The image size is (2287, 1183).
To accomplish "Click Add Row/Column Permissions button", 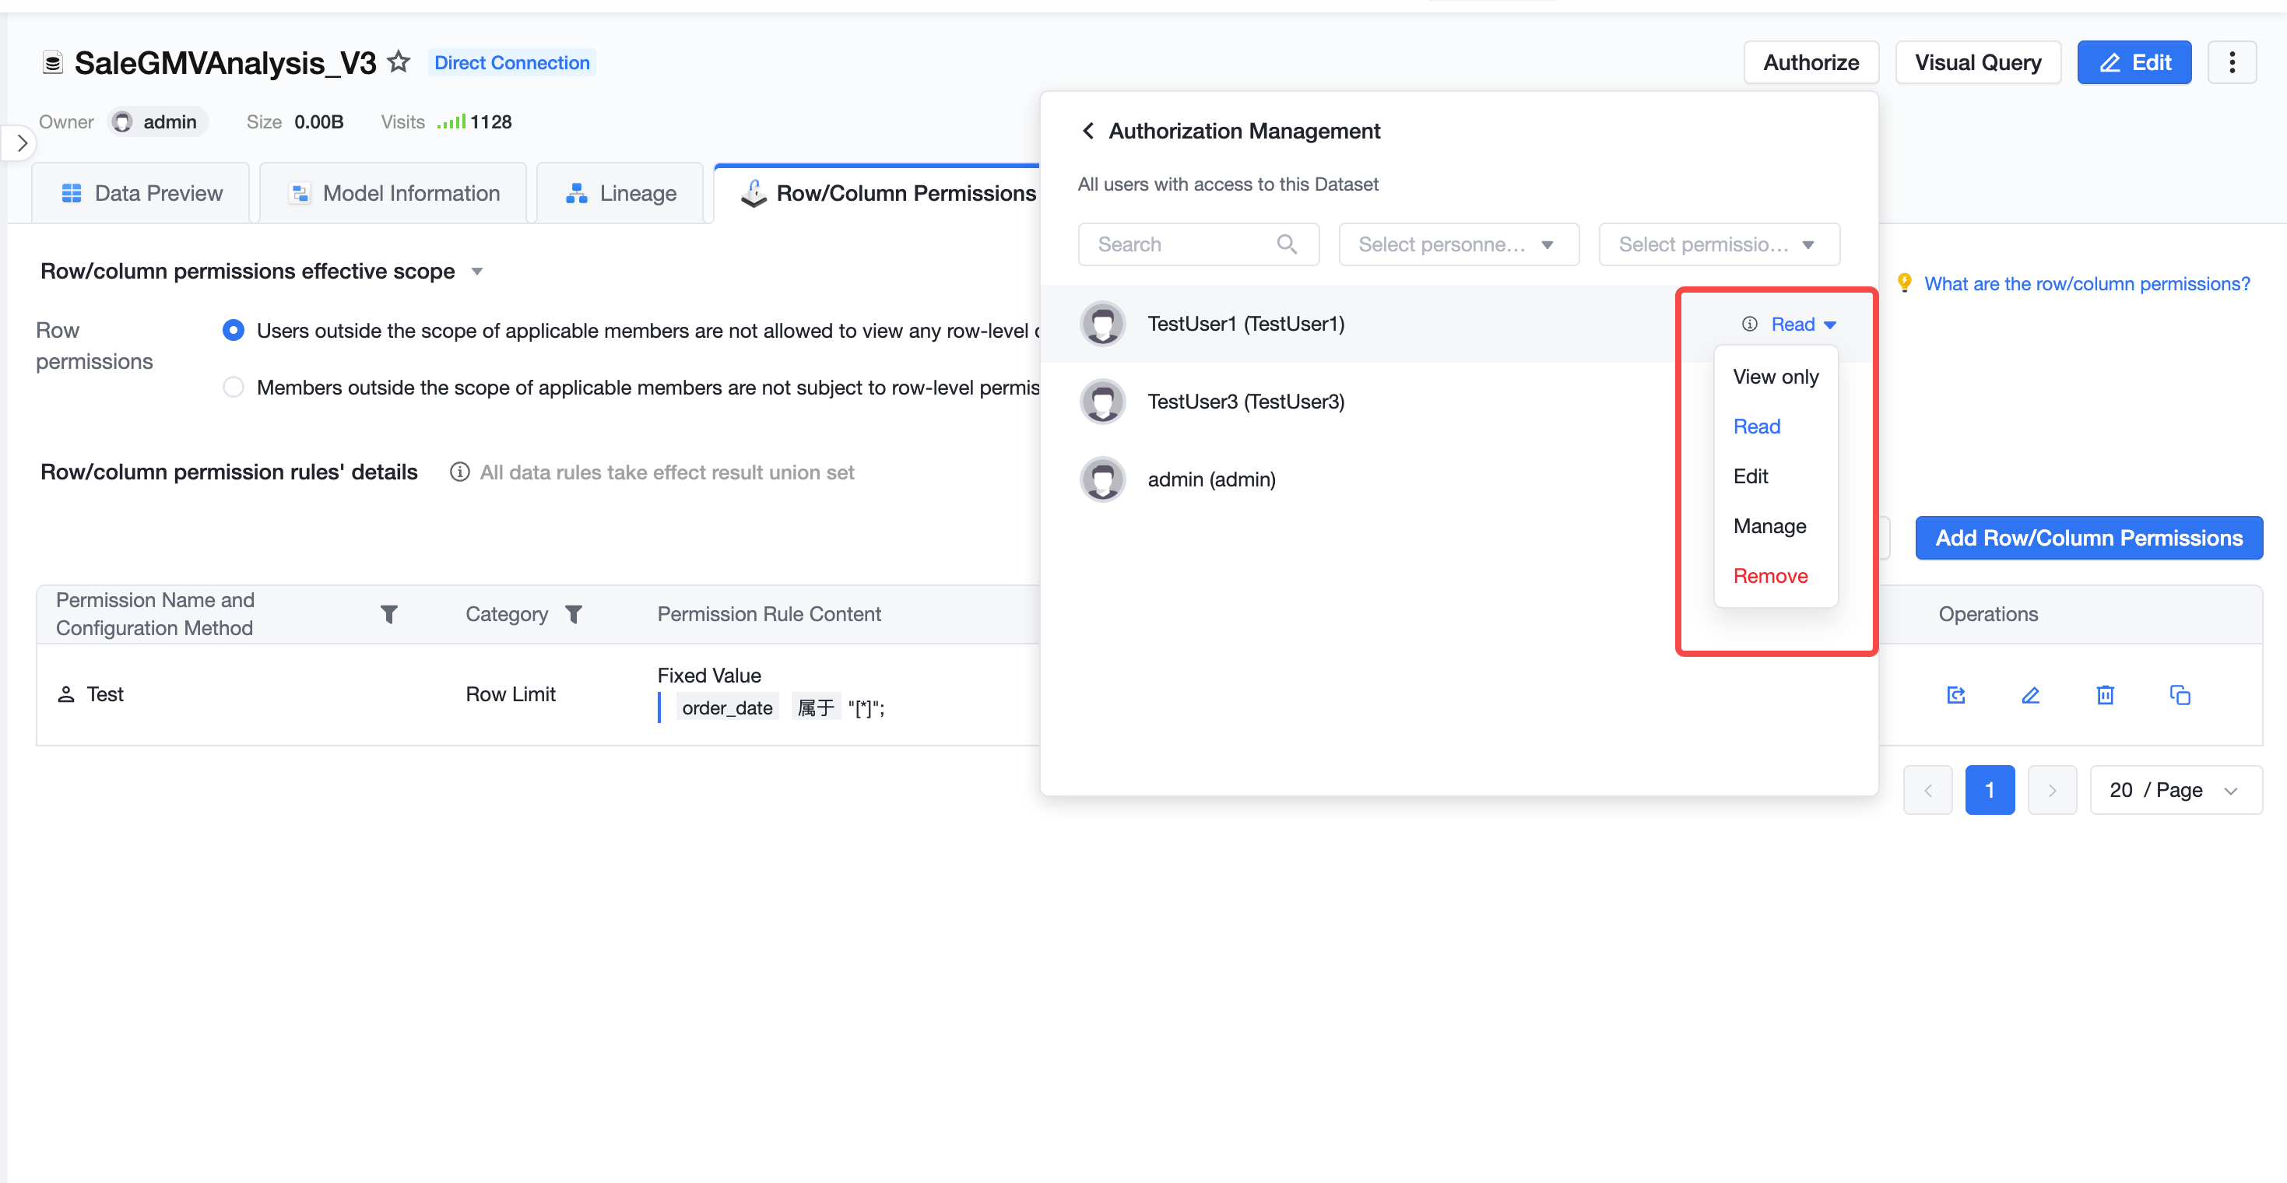I will coord(2089,538).
